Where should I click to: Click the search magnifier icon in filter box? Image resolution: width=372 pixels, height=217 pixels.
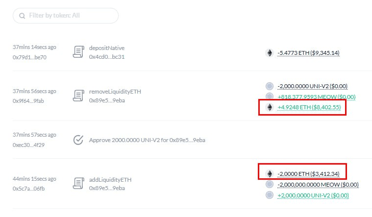pos(22,16)
